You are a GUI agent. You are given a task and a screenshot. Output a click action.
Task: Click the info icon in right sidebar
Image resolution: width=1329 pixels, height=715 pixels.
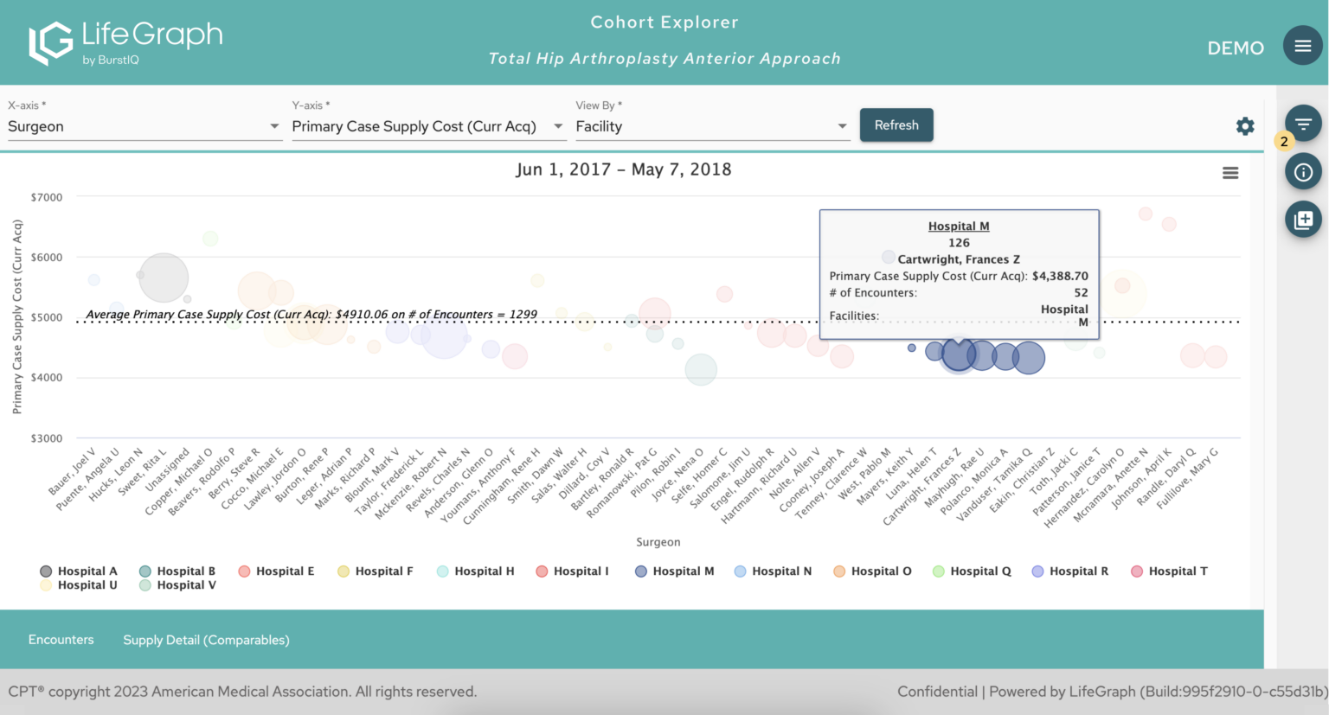pyautogui.click(x=1303, y=171)
